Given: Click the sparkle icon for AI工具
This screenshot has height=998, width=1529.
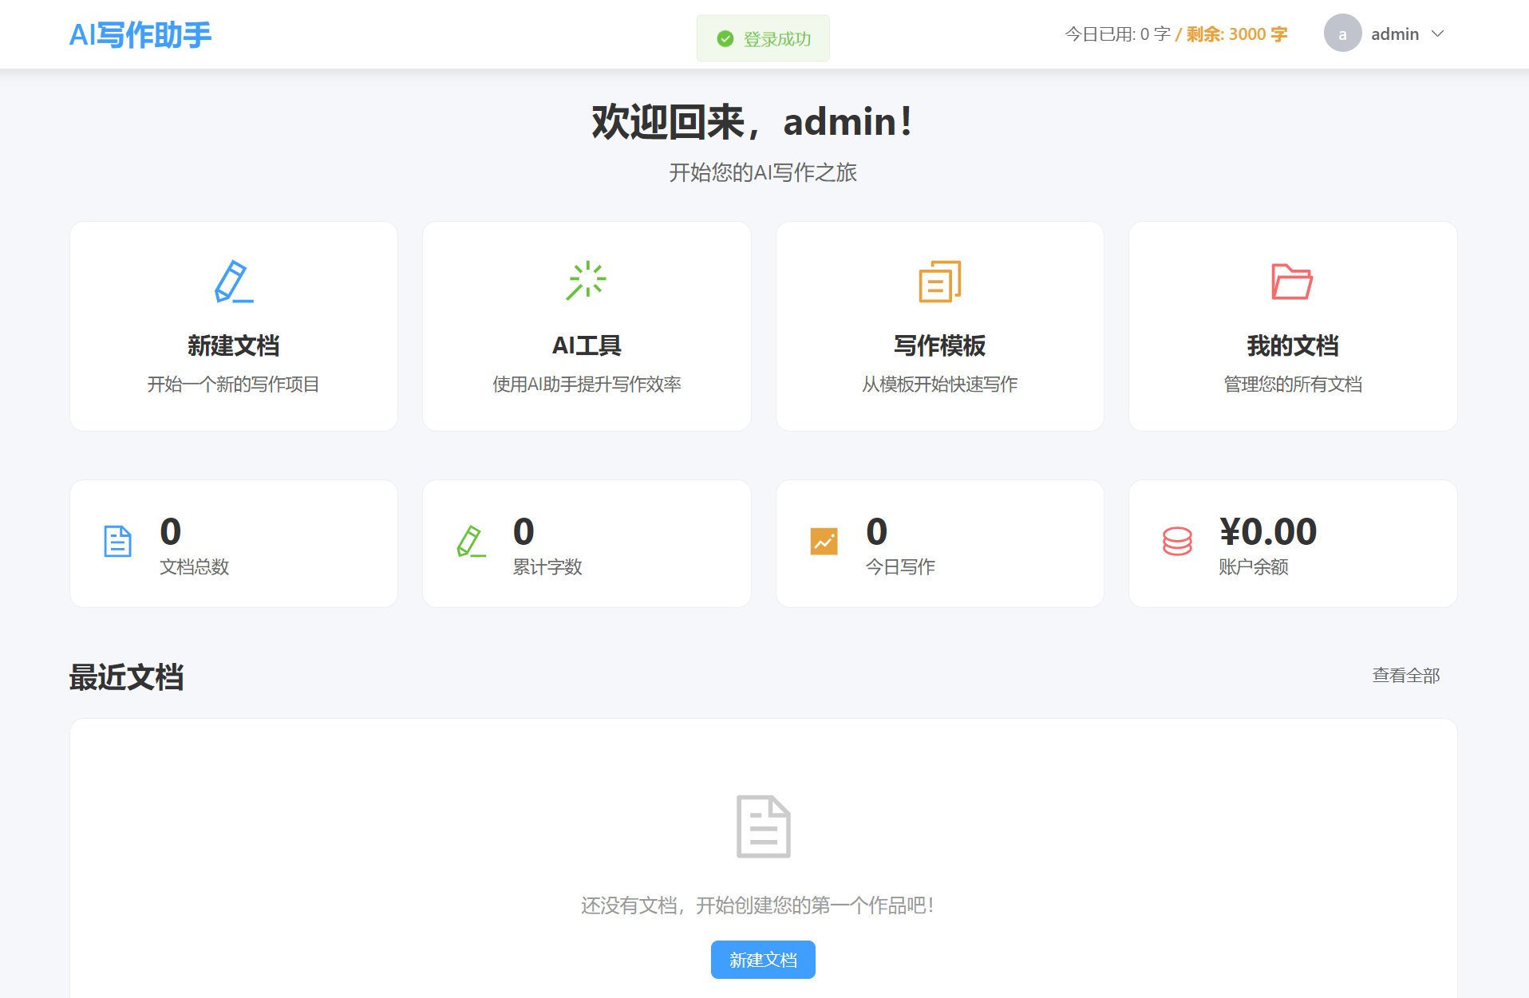Looking at the screenshot, I should coord(587,280).
